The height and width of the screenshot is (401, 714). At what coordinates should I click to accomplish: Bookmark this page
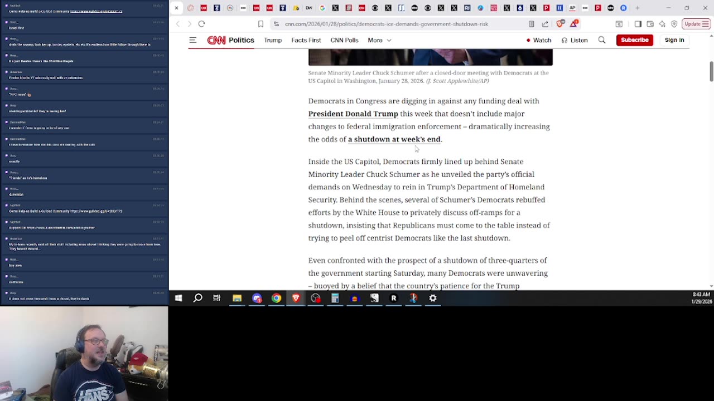click(260, 24)
